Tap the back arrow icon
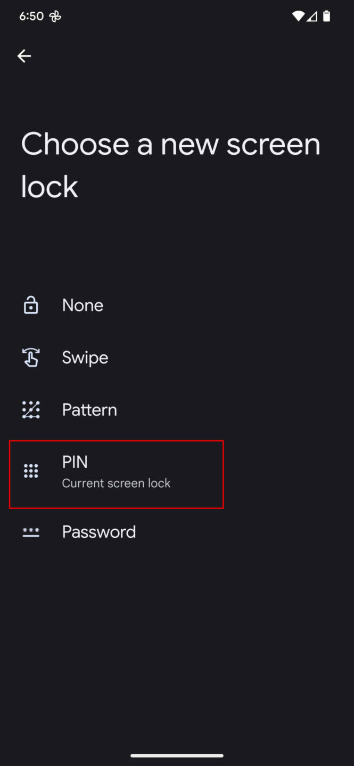 point(24,56)
